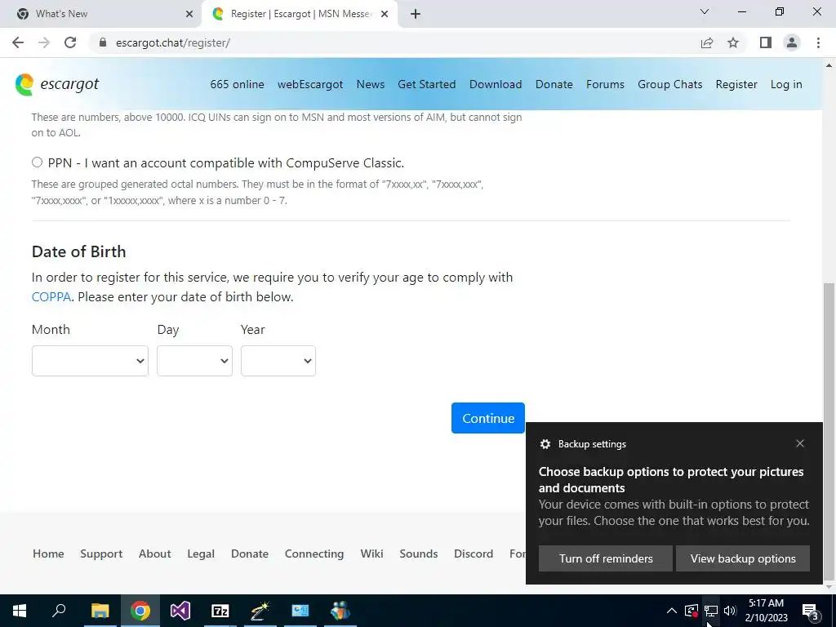Open the top Donate nav item
The height and width of the screenshot is (627, 836).
pos(554,84)
